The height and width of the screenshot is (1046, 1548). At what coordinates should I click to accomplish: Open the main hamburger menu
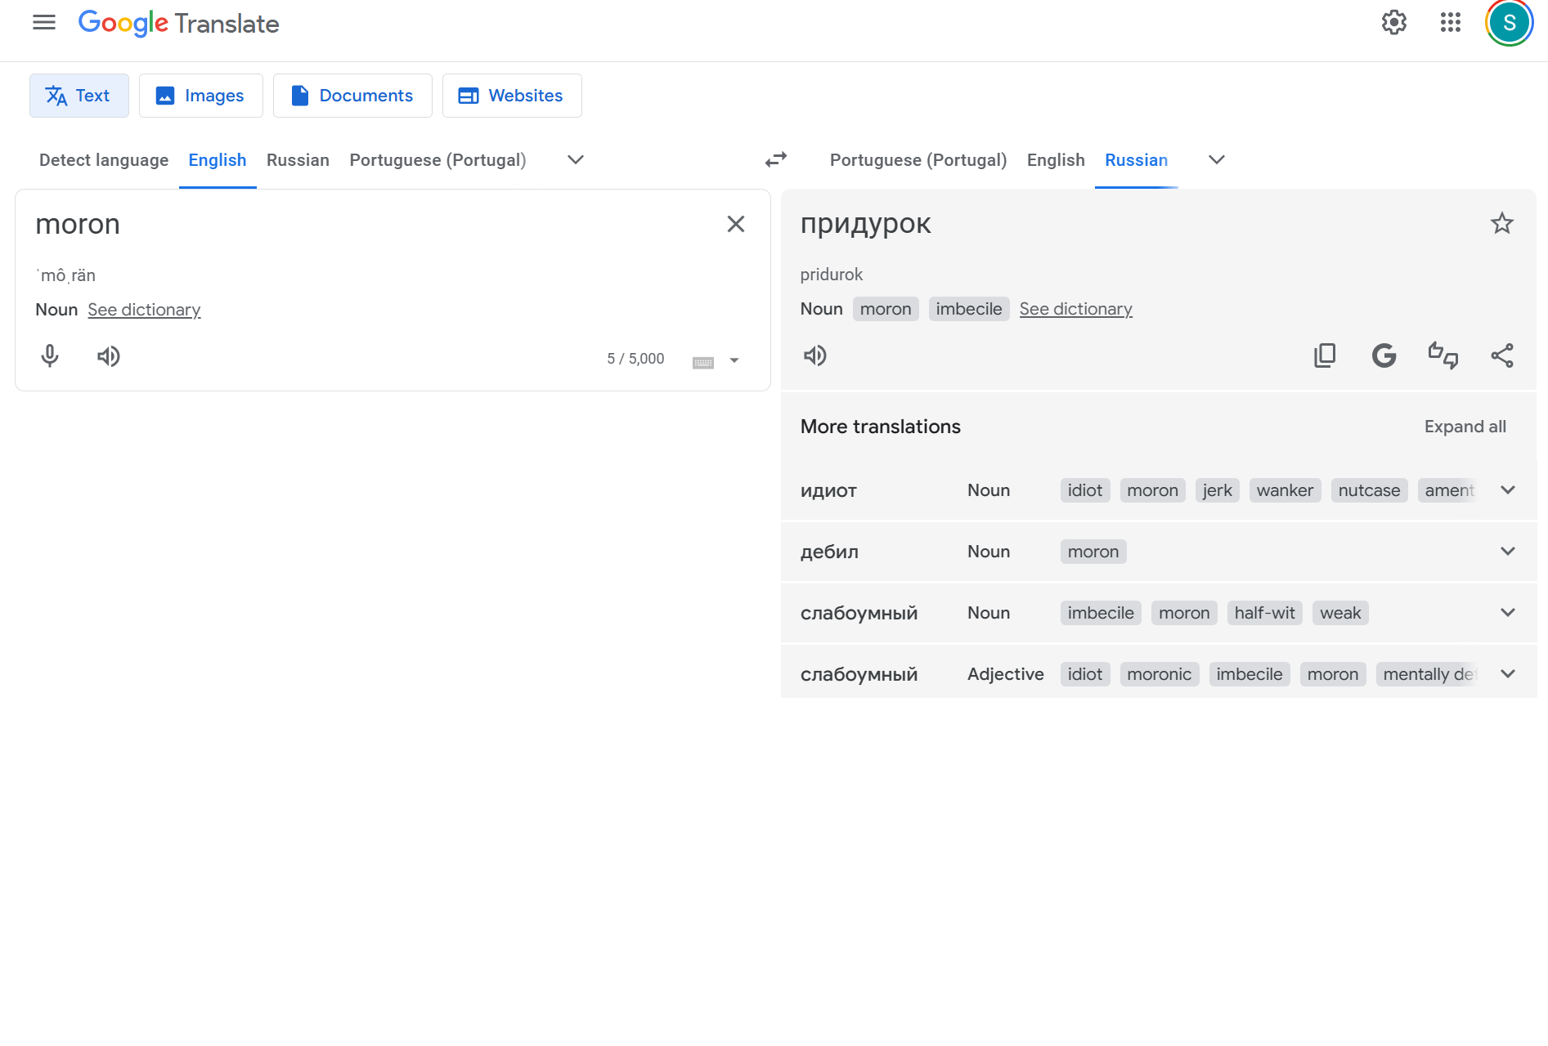click(x=44, y=23)
